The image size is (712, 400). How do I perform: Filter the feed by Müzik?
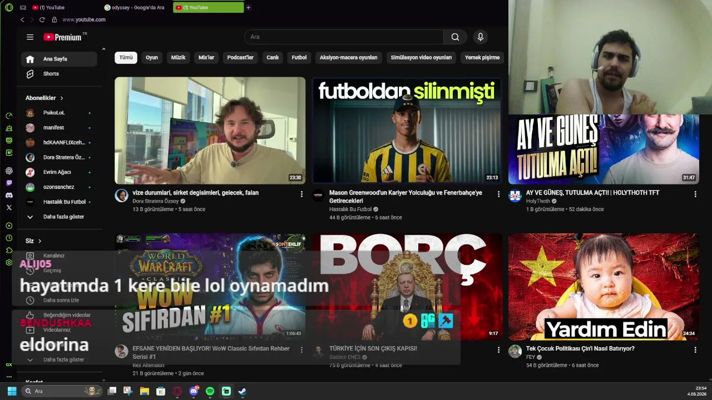(179, 57)
